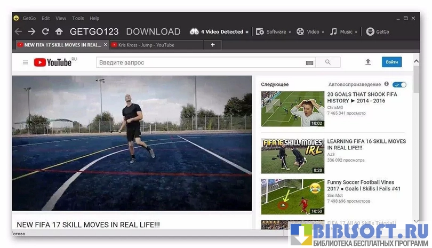Click the YouTube upload icon
Screen dimensions: 432x248
coord(367,62)
